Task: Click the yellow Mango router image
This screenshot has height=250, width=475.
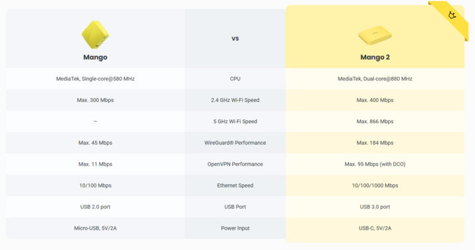Action: [95, 35]
